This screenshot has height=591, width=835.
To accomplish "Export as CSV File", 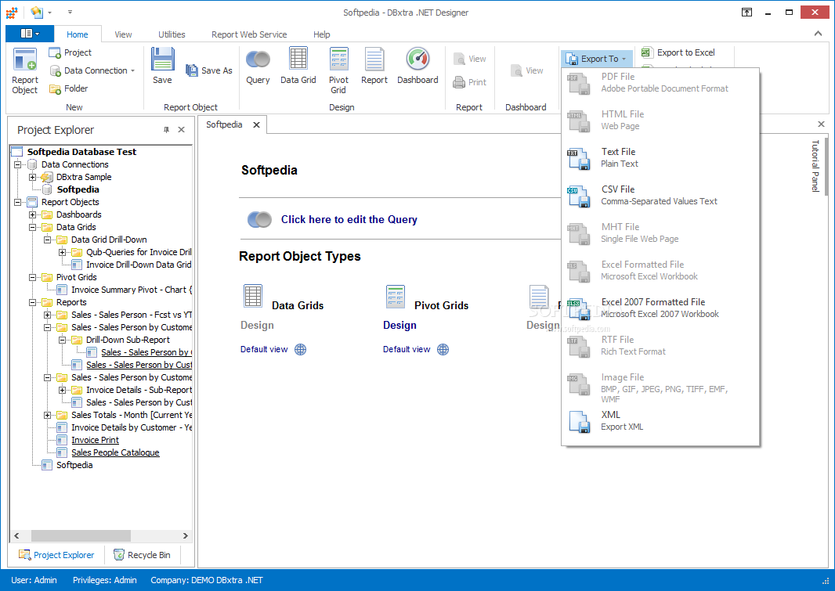I will point(660,195).
